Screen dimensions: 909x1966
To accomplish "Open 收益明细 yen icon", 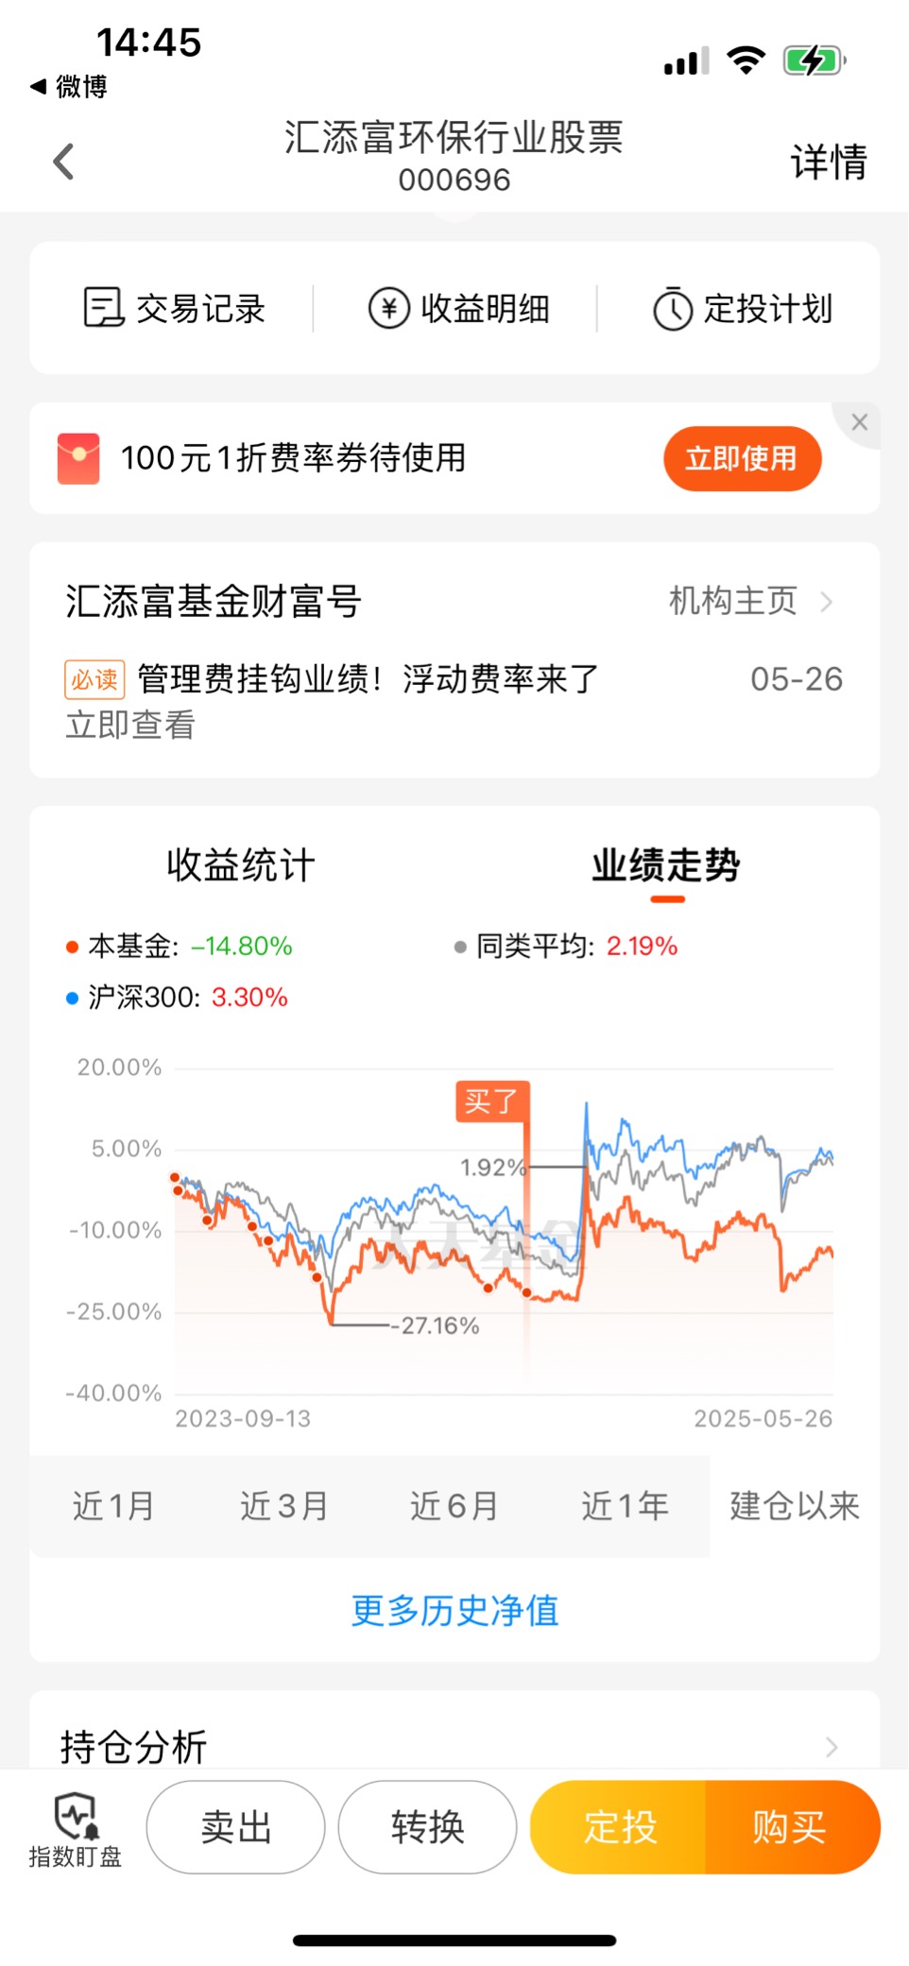I will [x=388, y=308].
